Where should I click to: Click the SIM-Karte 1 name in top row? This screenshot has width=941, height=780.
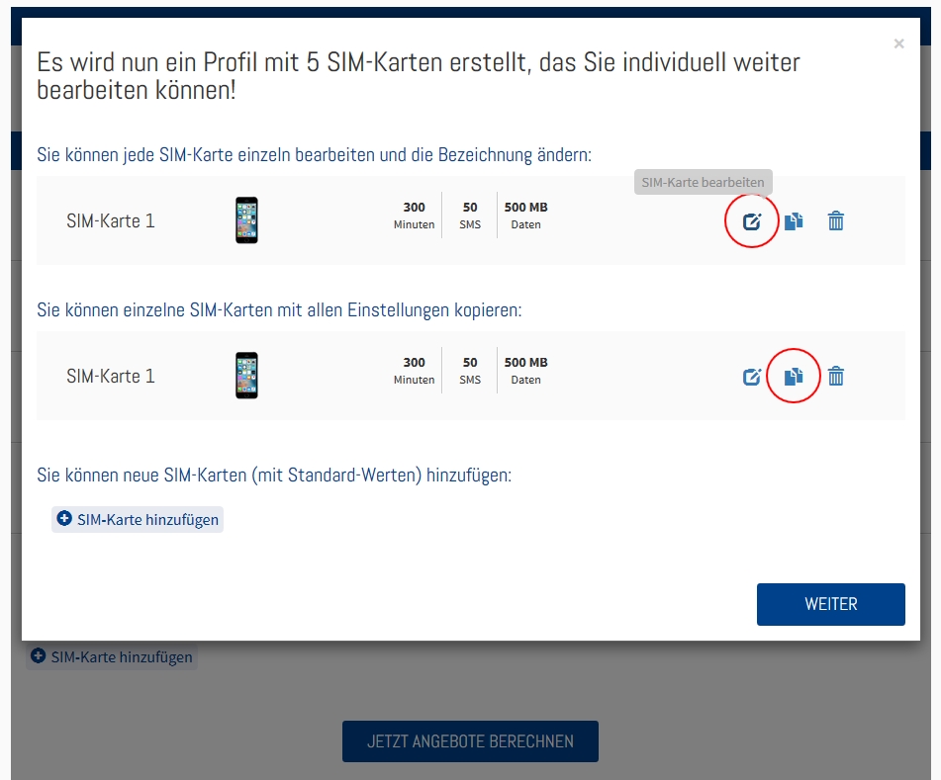pyautogui.click(x=111, y=221)
